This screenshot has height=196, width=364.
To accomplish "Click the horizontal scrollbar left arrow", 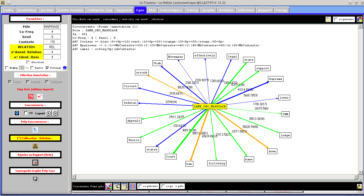I will point(74,177).
